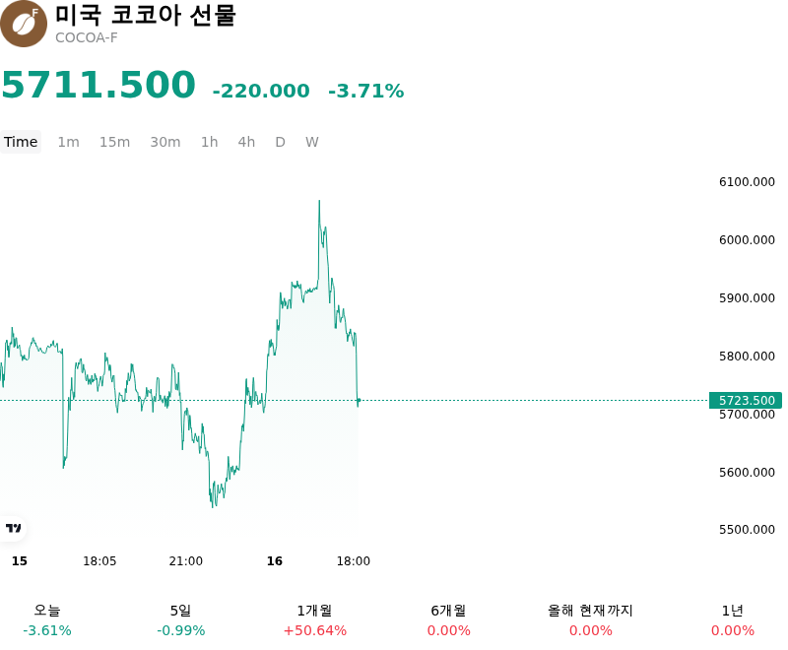Image resolution: width=788 pixels, height=650 pixels.
Task: Click the cocoa bean symbol logo
Action: click(x=23, y=24)
